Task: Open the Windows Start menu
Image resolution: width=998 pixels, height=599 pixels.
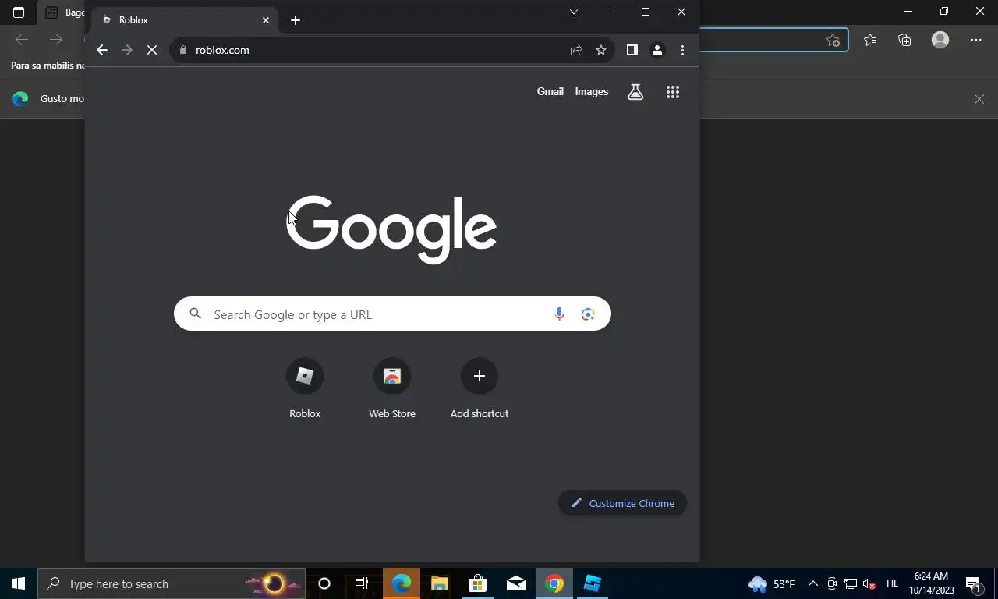Action: (19, 583)
